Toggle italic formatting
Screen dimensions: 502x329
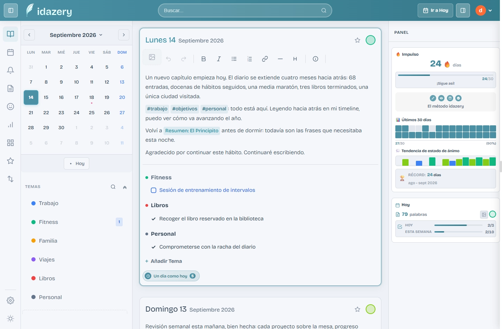click(x=219, y=59)
